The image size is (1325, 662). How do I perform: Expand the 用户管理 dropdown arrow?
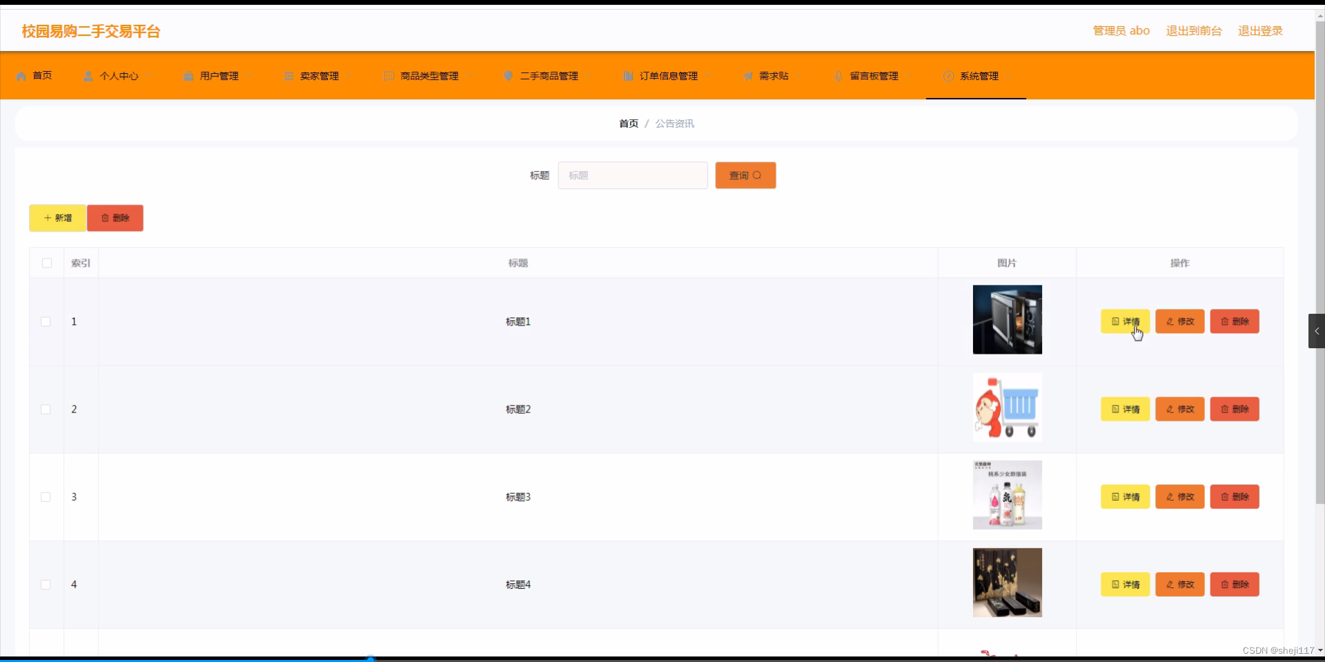(248, 76)
